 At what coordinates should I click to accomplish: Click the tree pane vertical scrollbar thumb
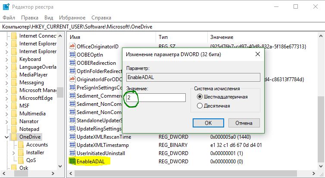[60, 92]
